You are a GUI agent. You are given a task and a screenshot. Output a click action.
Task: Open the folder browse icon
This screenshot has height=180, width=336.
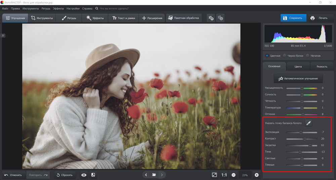(x=154, y=175)
